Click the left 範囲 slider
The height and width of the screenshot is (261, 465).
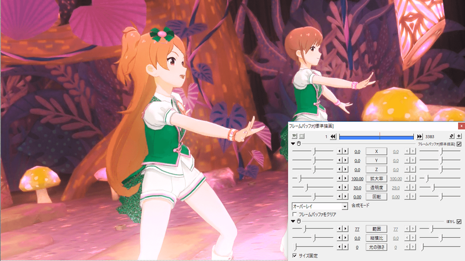tap(313, 229)
